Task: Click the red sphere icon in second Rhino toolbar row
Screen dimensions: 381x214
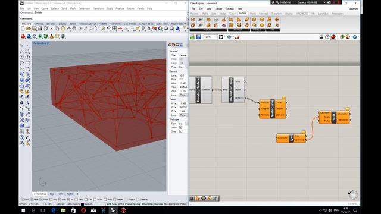Action: tap(23, 36)
